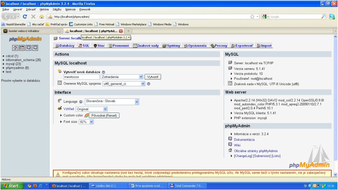Screen dimensions: 338x190
Task: Open the back/forward history dropdown arrow
Action: coord(18,16)
